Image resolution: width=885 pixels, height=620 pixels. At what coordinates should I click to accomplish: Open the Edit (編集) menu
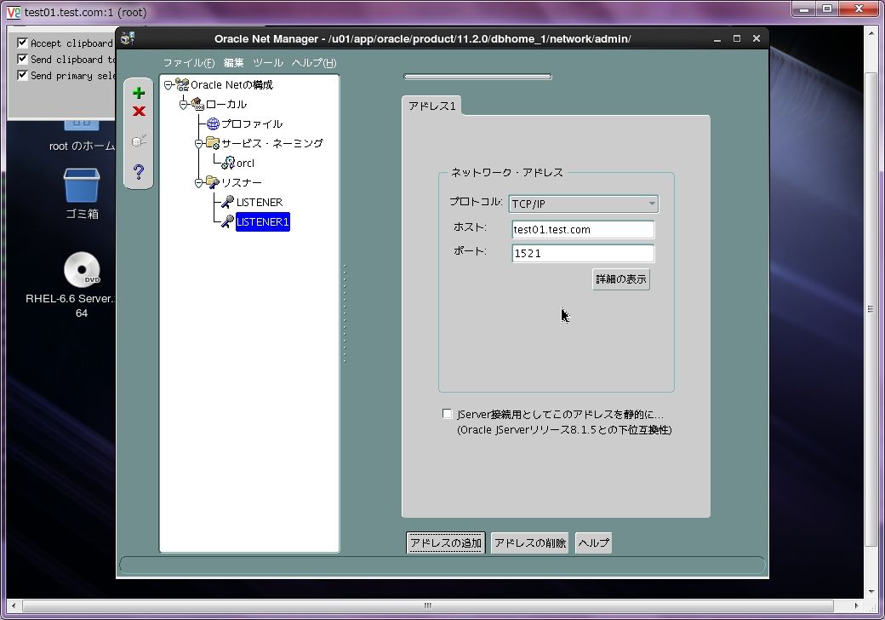pyautogui.click(x=234, y=63)
